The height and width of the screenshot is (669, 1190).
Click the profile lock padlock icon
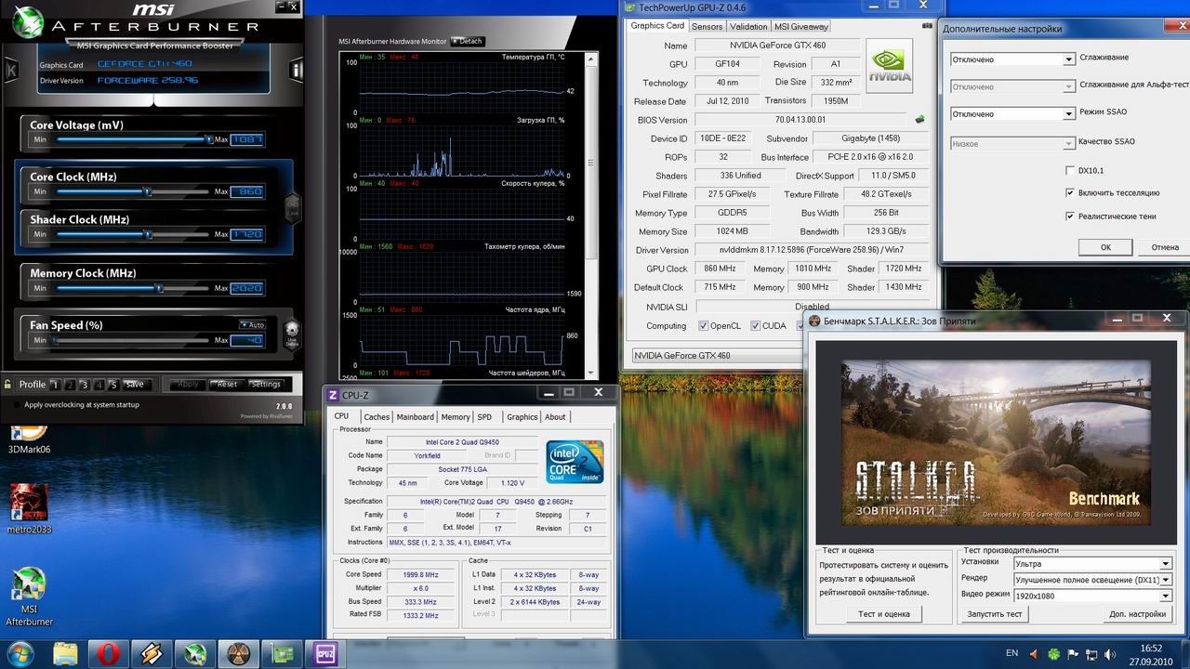click(8, 384)
